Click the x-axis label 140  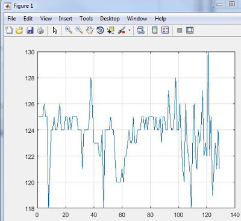click(x=235, y=215)
